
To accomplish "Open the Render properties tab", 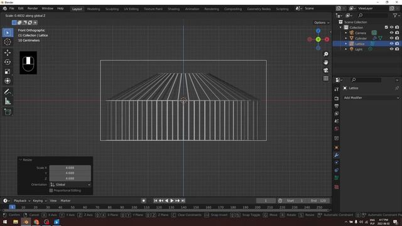I will 337,99.
